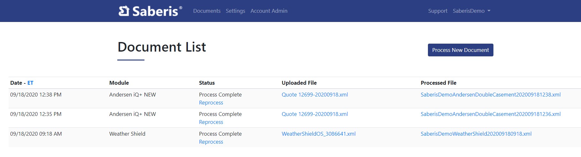Click the Status column header

pos(207,83)
